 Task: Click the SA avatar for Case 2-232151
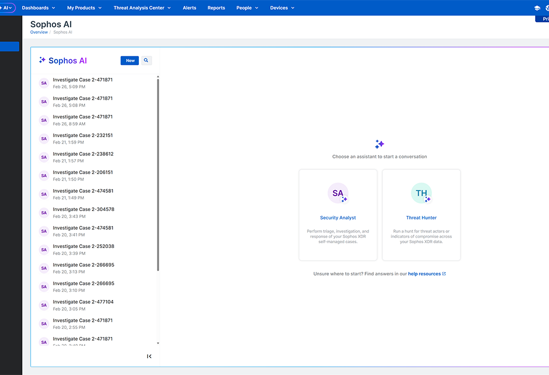(44, 139)
